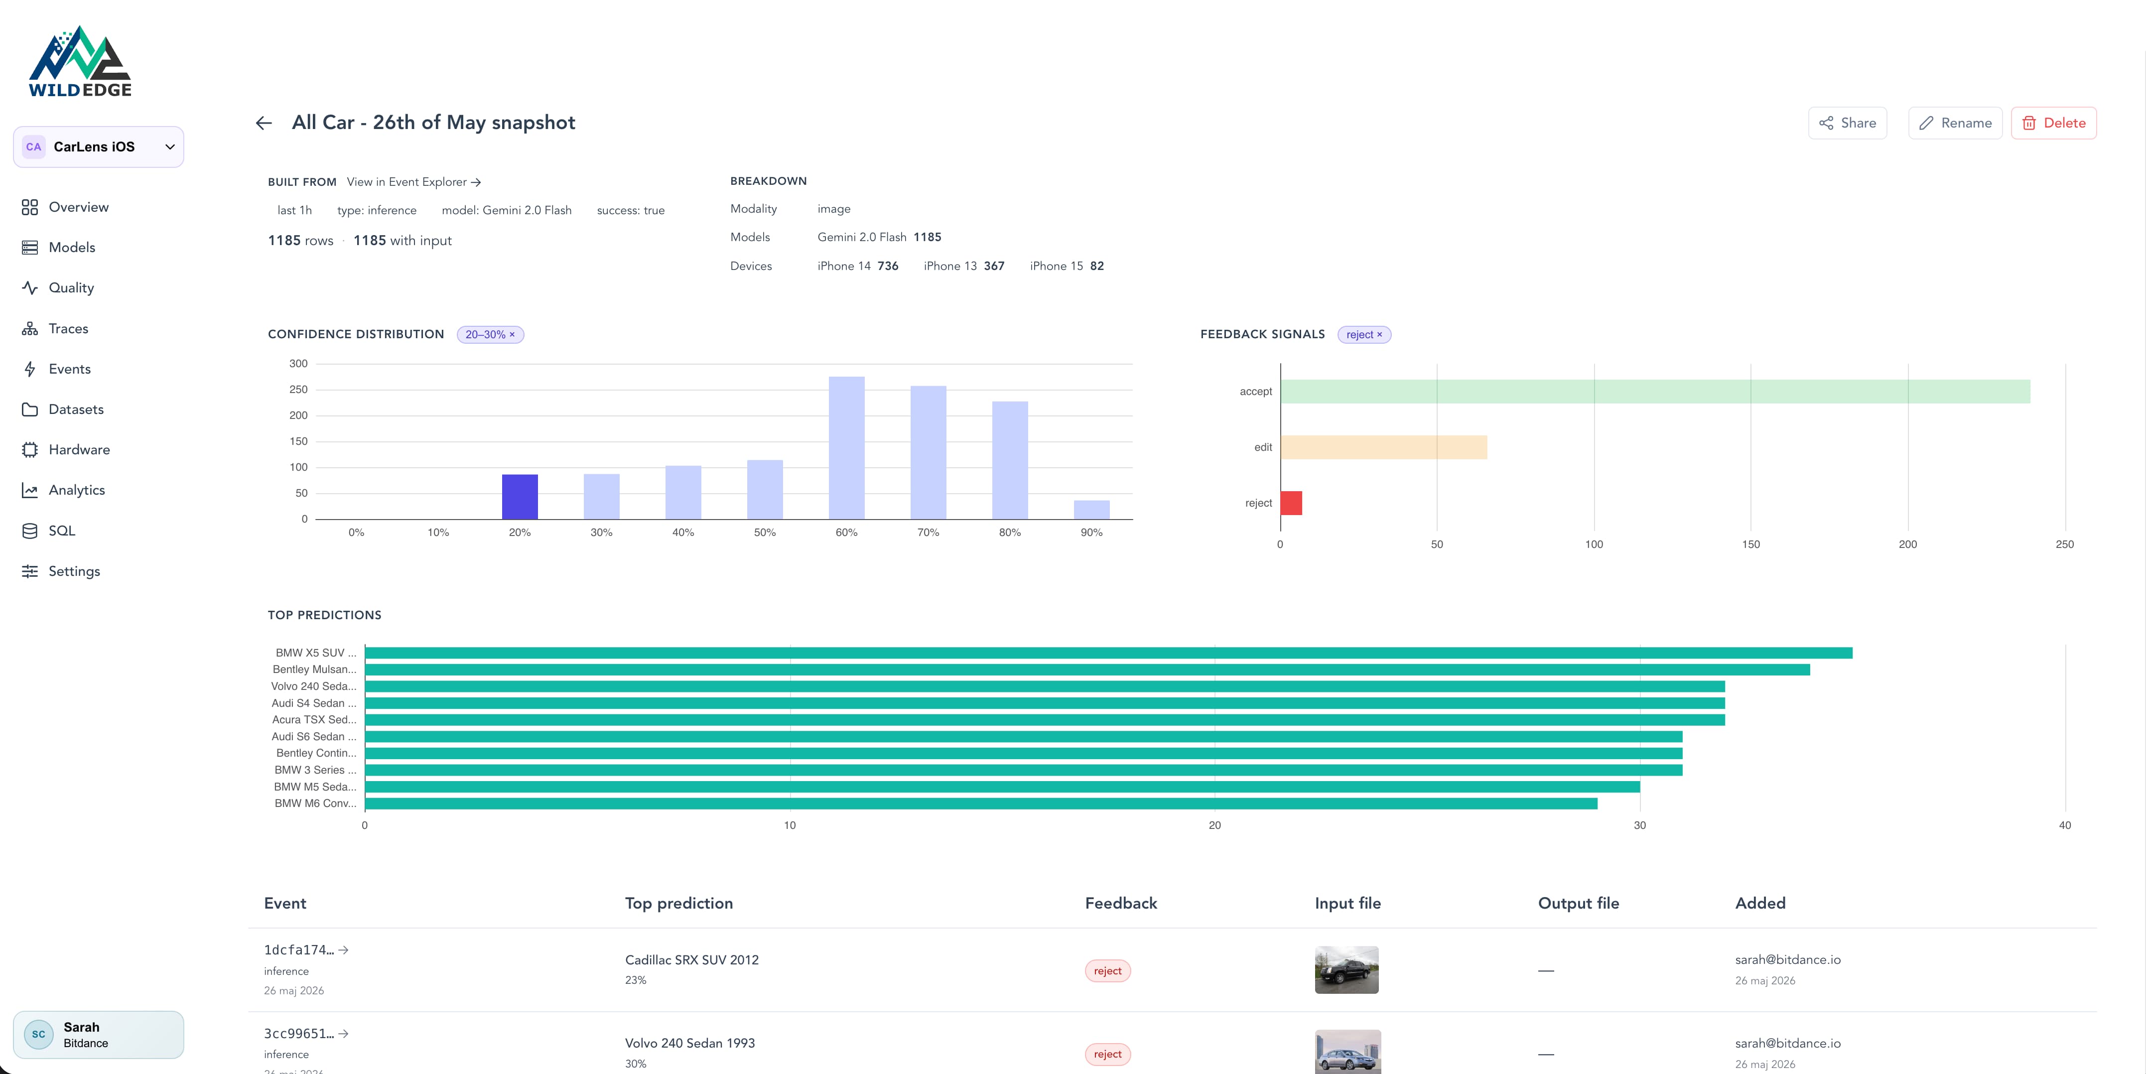Click the orange edit feedback bar
Viewport: 2146px width, 1074px height.
(1384, 447)
